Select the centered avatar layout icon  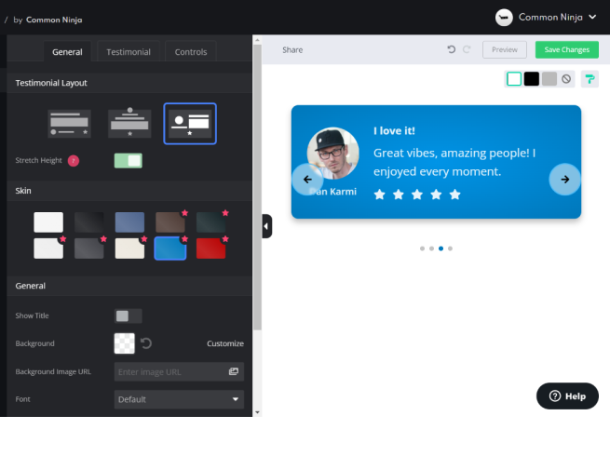click(x=129, y=123)
